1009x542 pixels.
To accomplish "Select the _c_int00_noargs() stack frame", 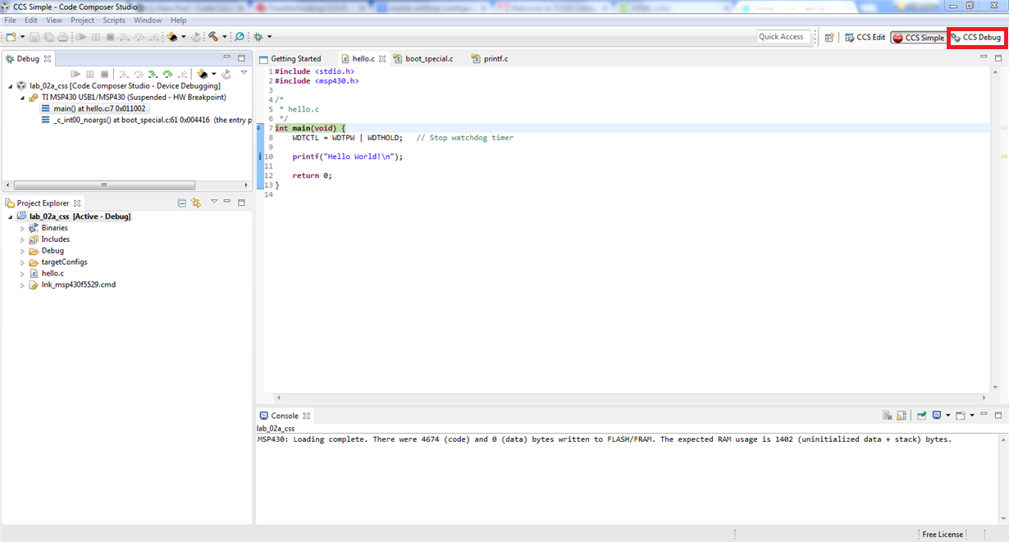I will click(x=146, y=120).
